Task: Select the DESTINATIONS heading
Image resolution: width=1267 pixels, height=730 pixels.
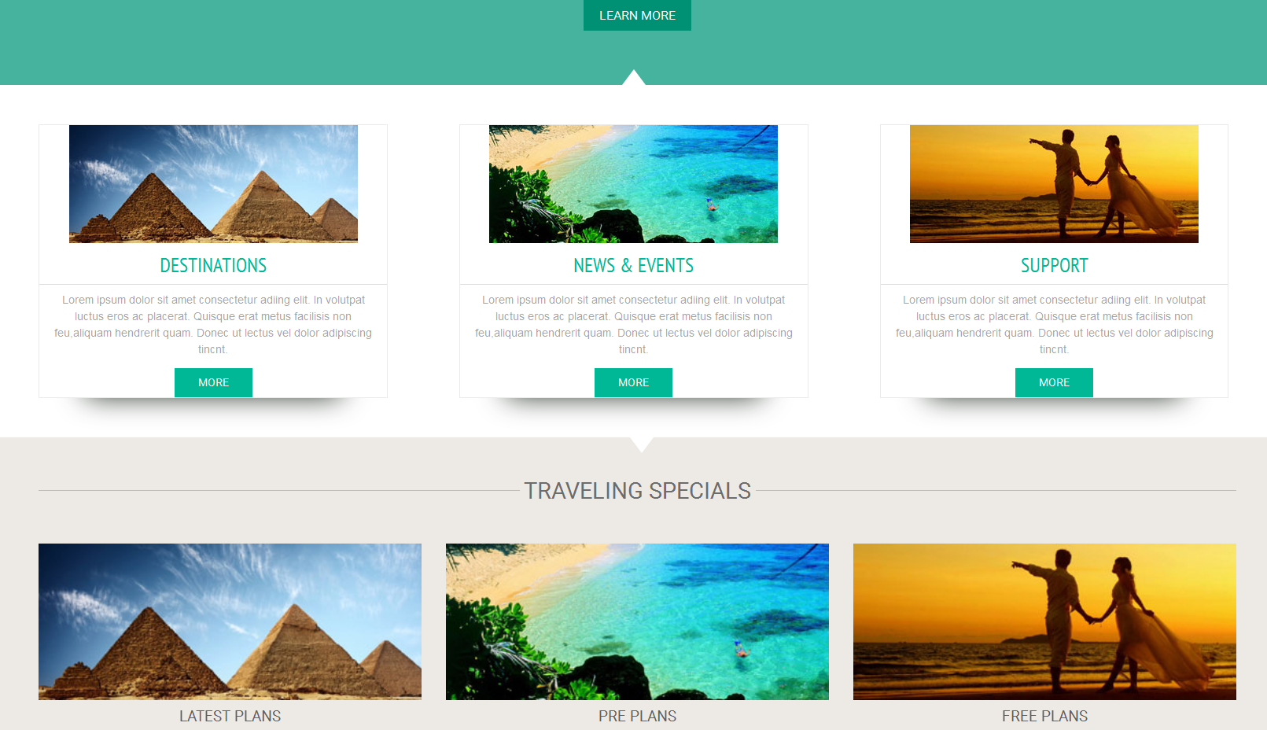Action: [213, 266]
